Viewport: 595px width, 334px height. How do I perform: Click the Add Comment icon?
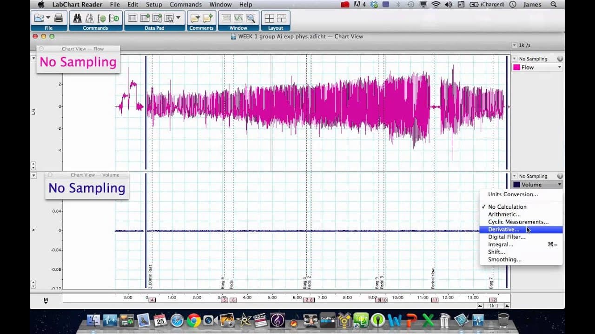pyautogui.click(x=208, y=18)
